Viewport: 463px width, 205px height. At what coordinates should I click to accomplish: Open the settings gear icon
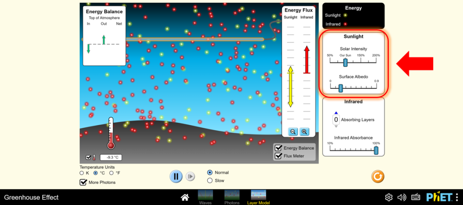tap(389, 197)
